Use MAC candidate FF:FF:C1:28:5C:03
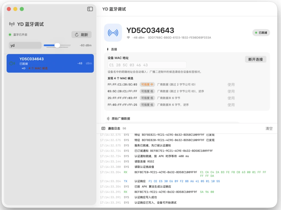The image size is (281, 210). (x=231, y=84)
